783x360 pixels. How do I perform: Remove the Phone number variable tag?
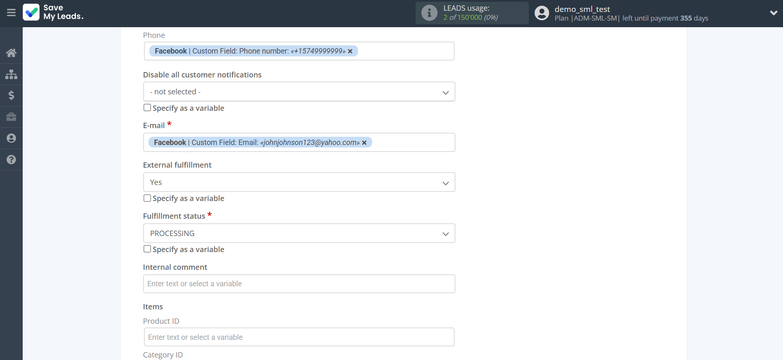click(350, 51)
